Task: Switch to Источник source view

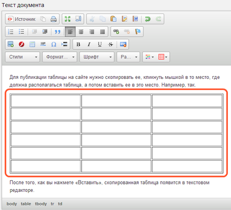Action: click(22, 19)
